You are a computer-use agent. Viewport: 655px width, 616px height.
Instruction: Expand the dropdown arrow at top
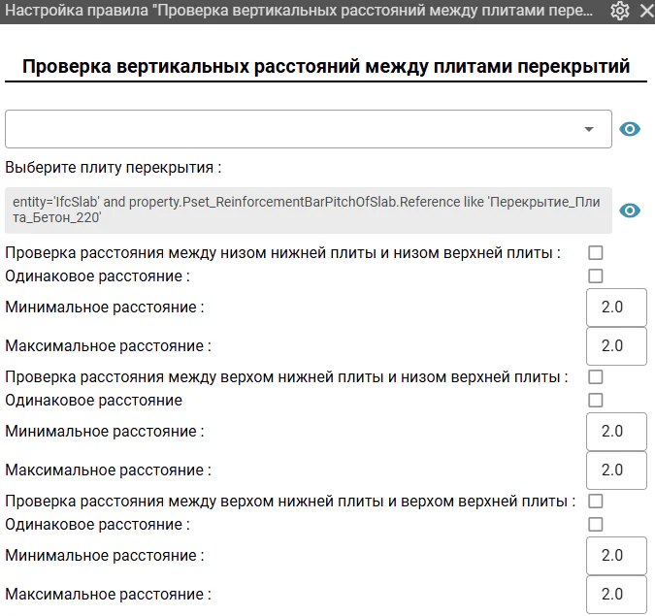[589, 129]
